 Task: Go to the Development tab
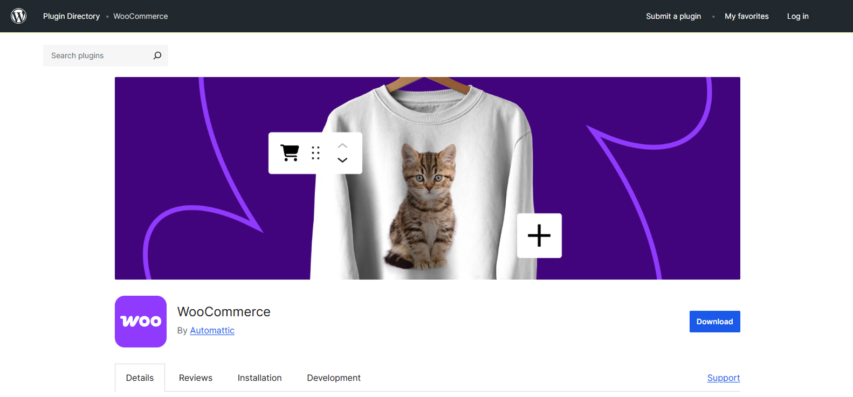coord(334,378)
